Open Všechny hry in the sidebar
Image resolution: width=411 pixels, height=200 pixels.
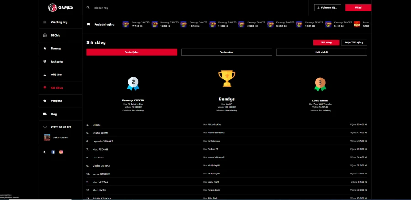[59, 22]
